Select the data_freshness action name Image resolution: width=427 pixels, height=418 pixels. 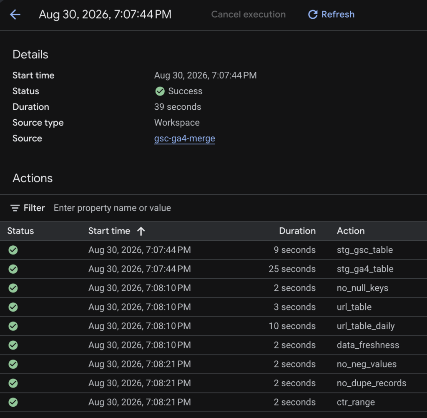tap(368, 345)
